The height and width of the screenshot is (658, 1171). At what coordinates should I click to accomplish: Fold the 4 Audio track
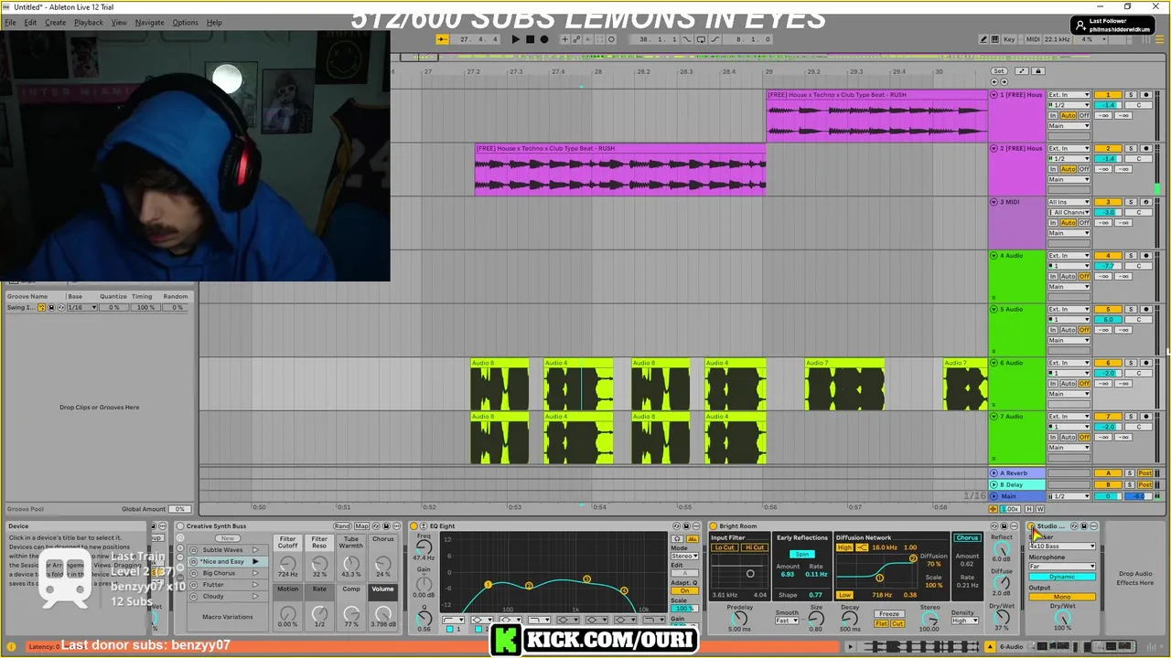994,255
